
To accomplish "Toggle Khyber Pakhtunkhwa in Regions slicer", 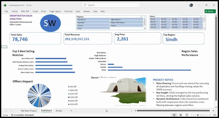I will [x=127, y=23].
